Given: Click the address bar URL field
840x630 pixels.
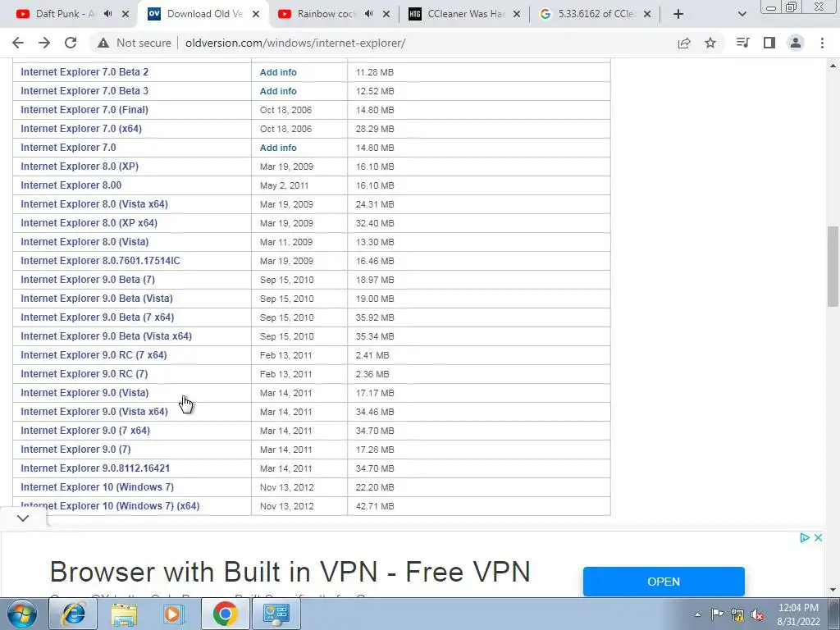Looking at the screenshot, I should coord(295,43).
